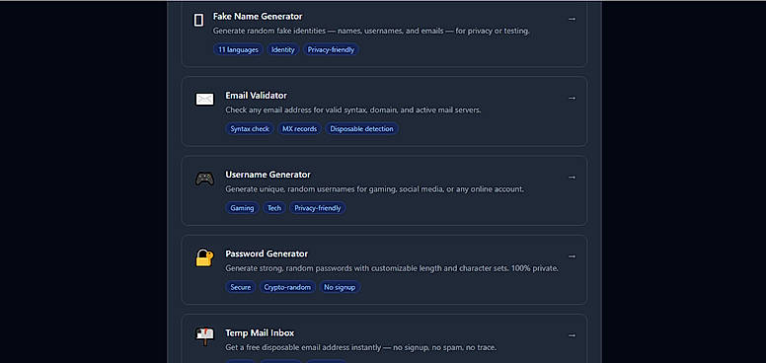Click the Temp Mail Inbox mailbox icon
Image resolution: width=766 pixels, height=363 pixels.
[204, 336]
